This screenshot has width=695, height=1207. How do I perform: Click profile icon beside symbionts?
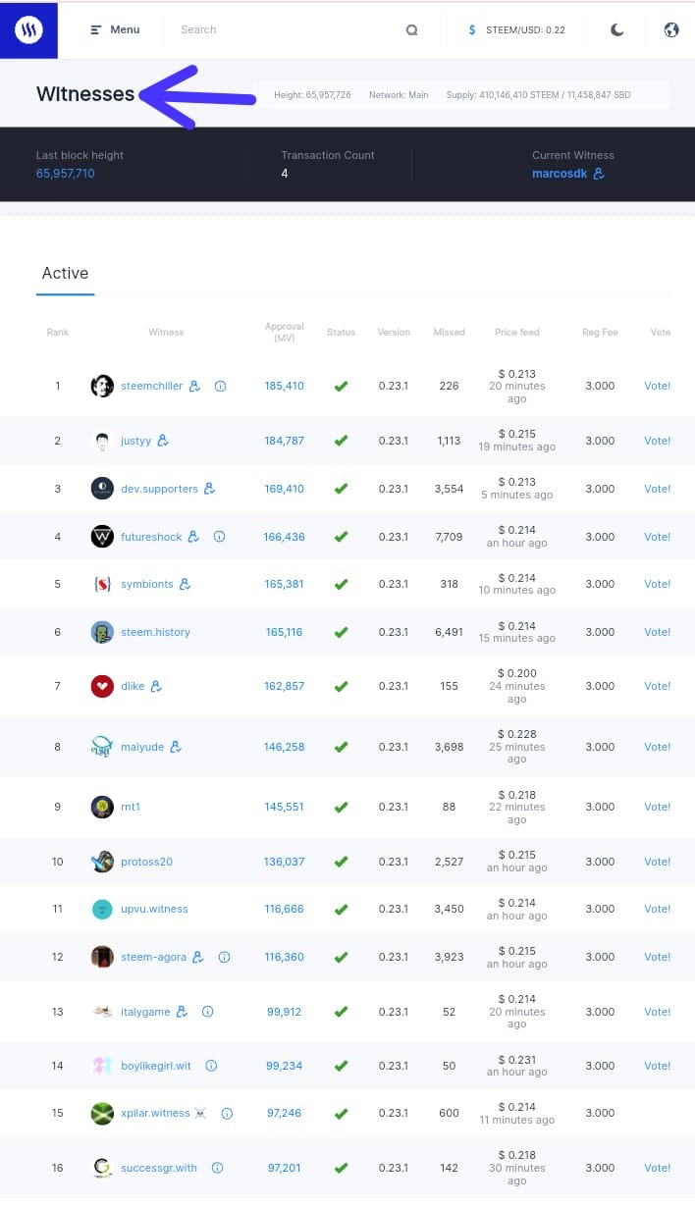click(185, 584)
